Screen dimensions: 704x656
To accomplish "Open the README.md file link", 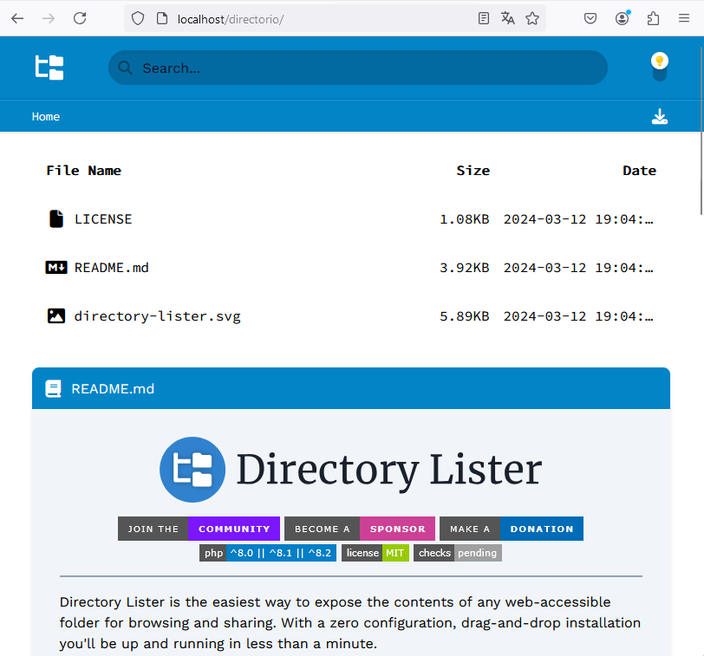I will 111,268.
